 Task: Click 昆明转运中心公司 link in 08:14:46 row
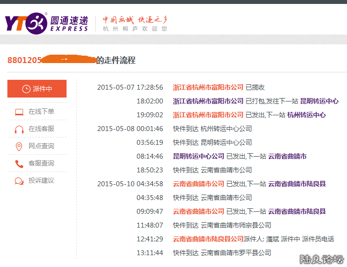click(199, 156)
